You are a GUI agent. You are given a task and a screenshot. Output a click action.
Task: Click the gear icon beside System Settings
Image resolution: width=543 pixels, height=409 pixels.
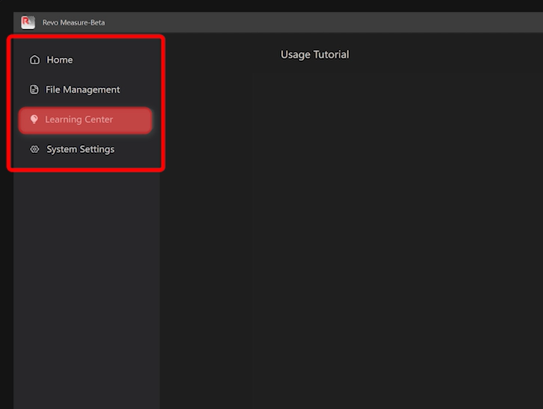(34, 149)
